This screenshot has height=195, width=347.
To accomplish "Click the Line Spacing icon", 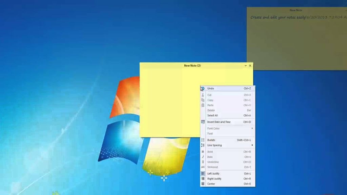I will pos(203,145).
